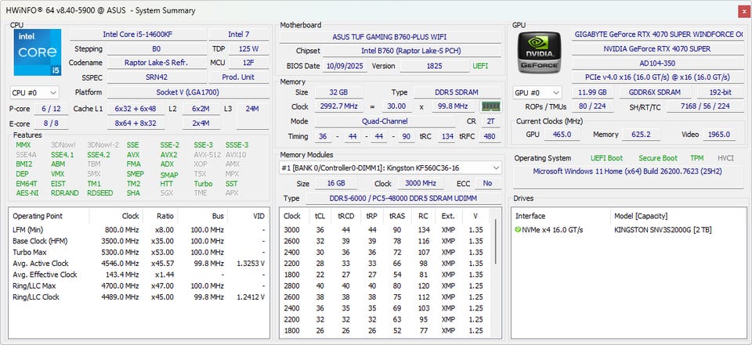752x345 pixels.
Task: Click the ASUS TUF GAMING B760-PLUS WIFI field
Action: coord(390,36)
